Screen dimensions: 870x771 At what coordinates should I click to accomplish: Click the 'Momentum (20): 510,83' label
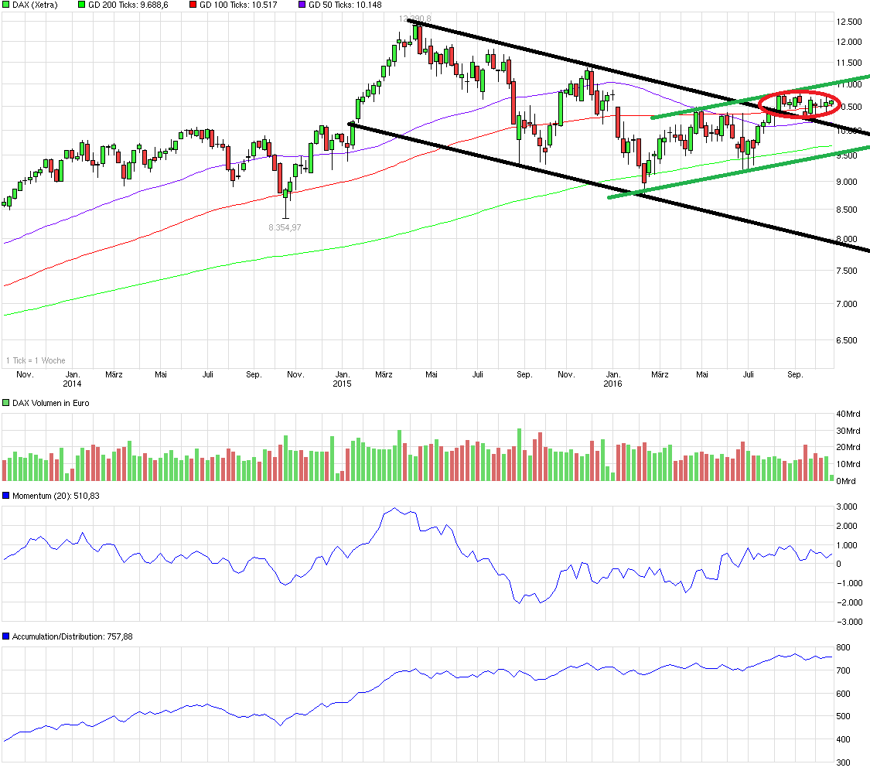(x=56, y=496)
